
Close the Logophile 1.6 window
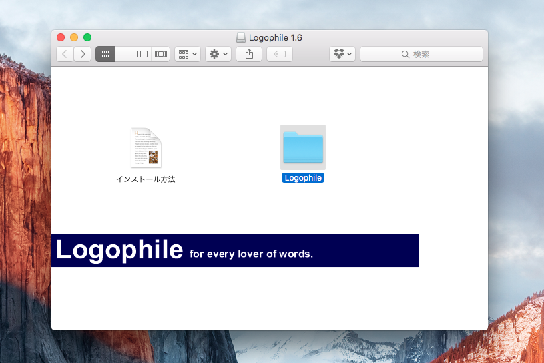pyautogui.click(x=61, y=37)
